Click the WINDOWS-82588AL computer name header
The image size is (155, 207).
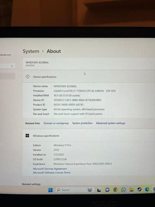click(x=37, y=62)
